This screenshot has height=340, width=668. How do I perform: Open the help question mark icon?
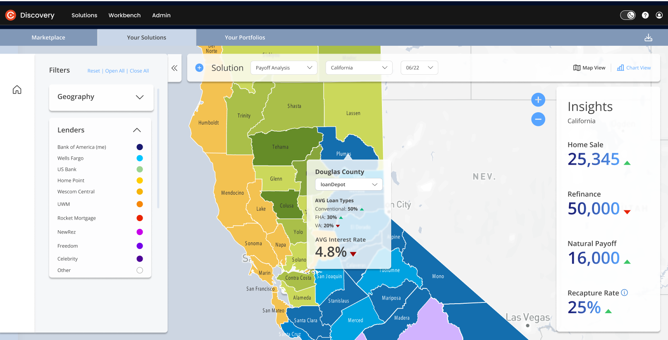[x=645, y=15]
